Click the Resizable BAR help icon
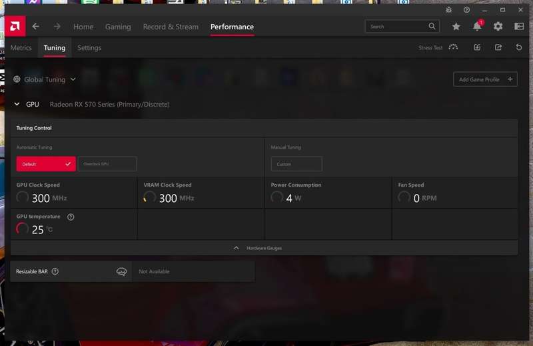The width and height of the screenshot is (533, 346). click(x=55, y=271)
